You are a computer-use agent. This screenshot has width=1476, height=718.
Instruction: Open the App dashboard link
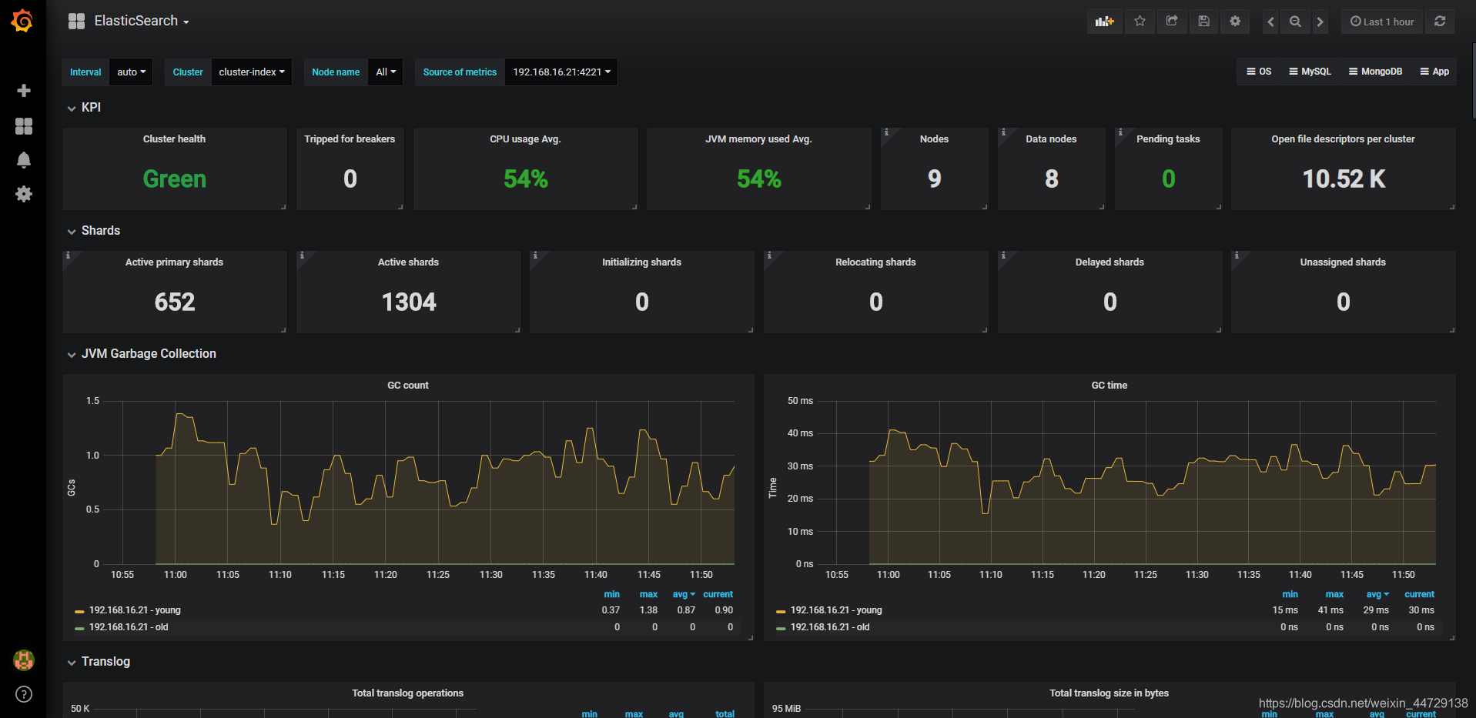[1434, 72]
